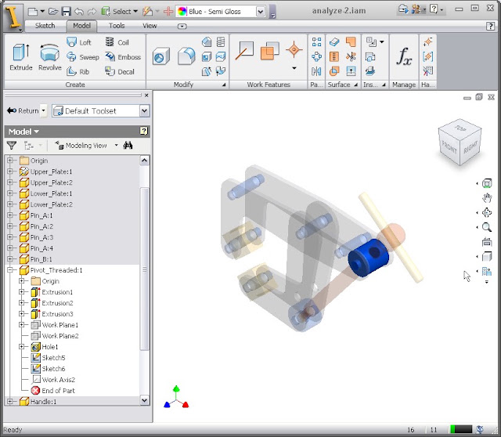The width and height of the screenshot is (501, 437).
Task: Click the FRONT face of ViewCube
Action: pyautogui.click(x=449, y=148)
